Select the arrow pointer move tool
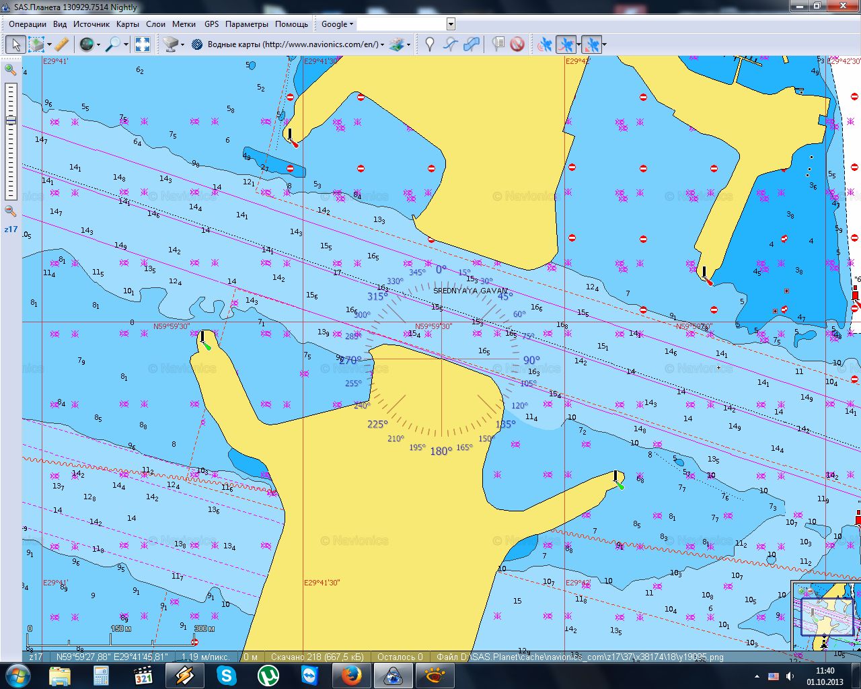Image resolution: width=861 pixels, height=689 pixels. click(15, 44)
